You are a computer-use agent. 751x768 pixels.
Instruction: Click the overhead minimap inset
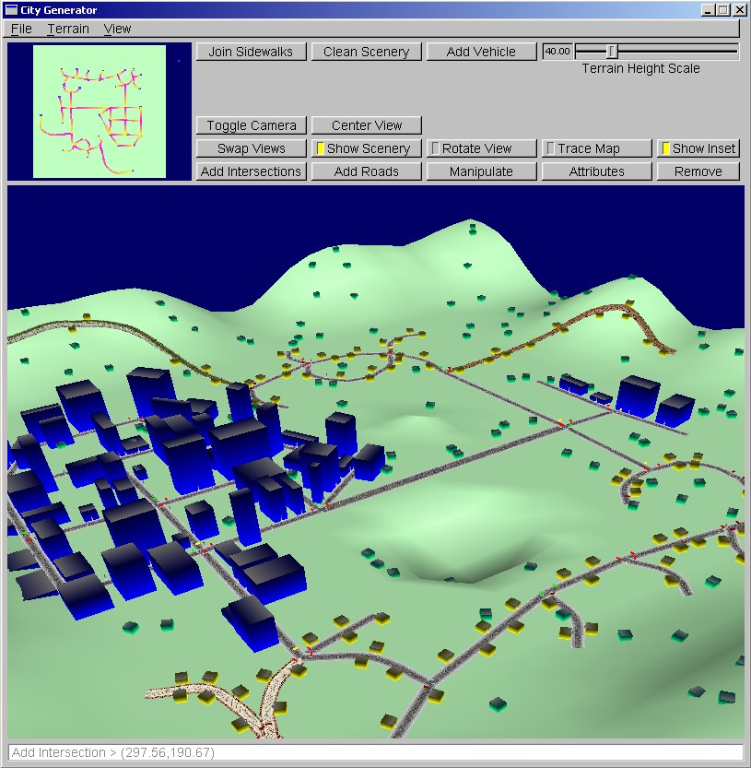coord(100,112)
